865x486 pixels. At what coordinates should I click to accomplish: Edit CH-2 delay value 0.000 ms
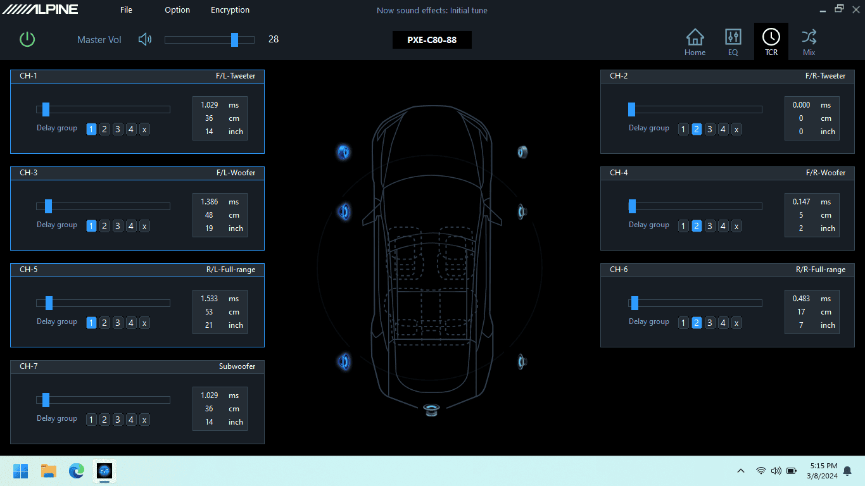801,105
